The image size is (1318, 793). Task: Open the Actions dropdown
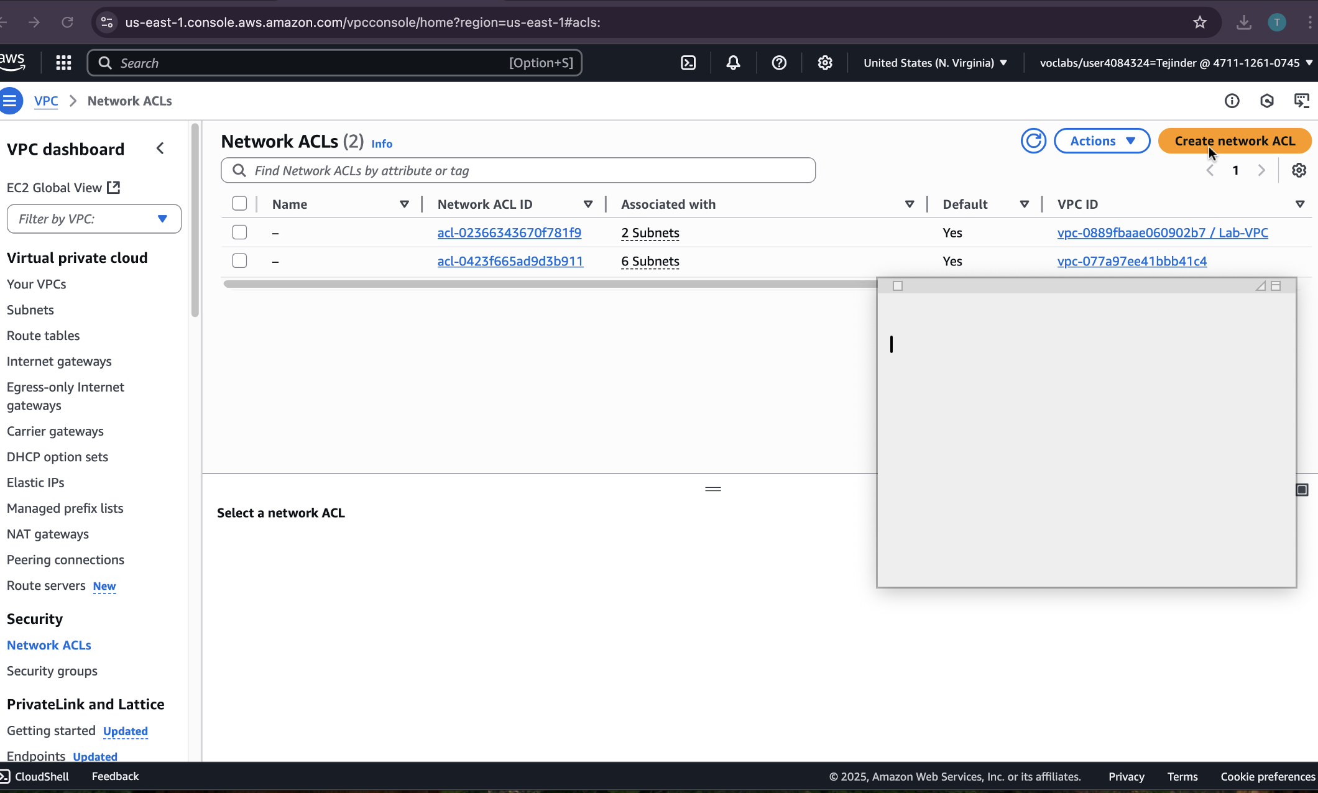[1102, 141]
